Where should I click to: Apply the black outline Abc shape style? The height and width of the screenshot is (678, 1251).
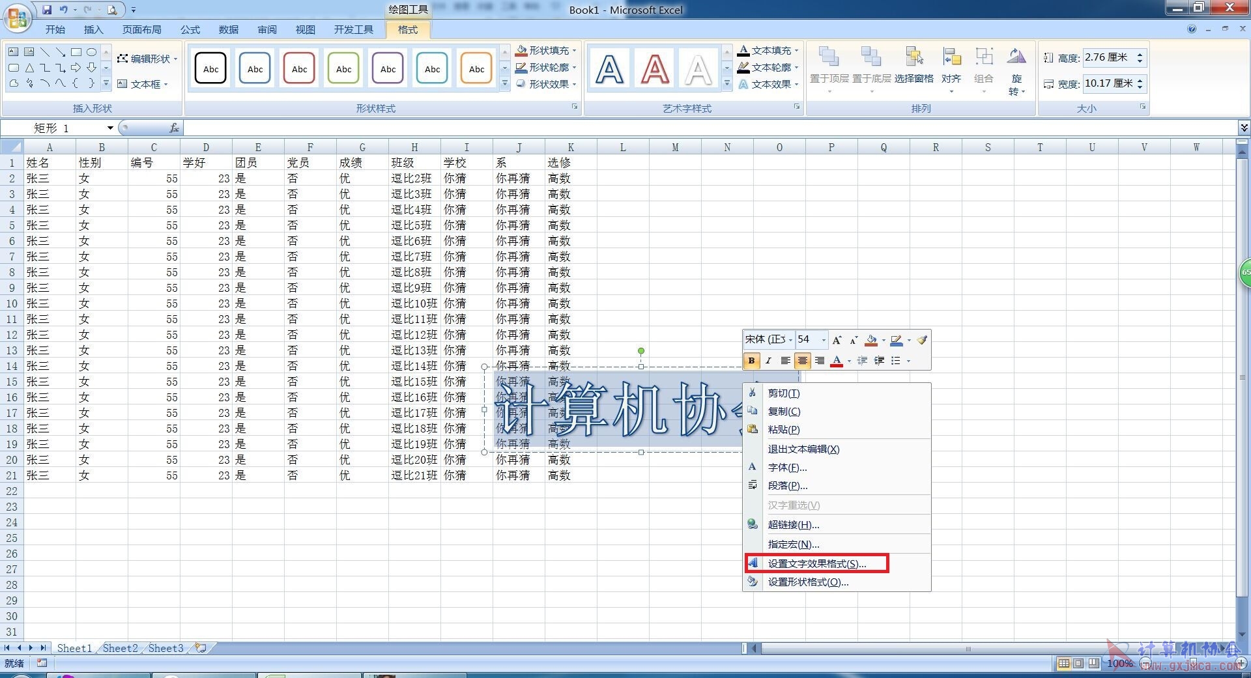click(x=211, y=68)
